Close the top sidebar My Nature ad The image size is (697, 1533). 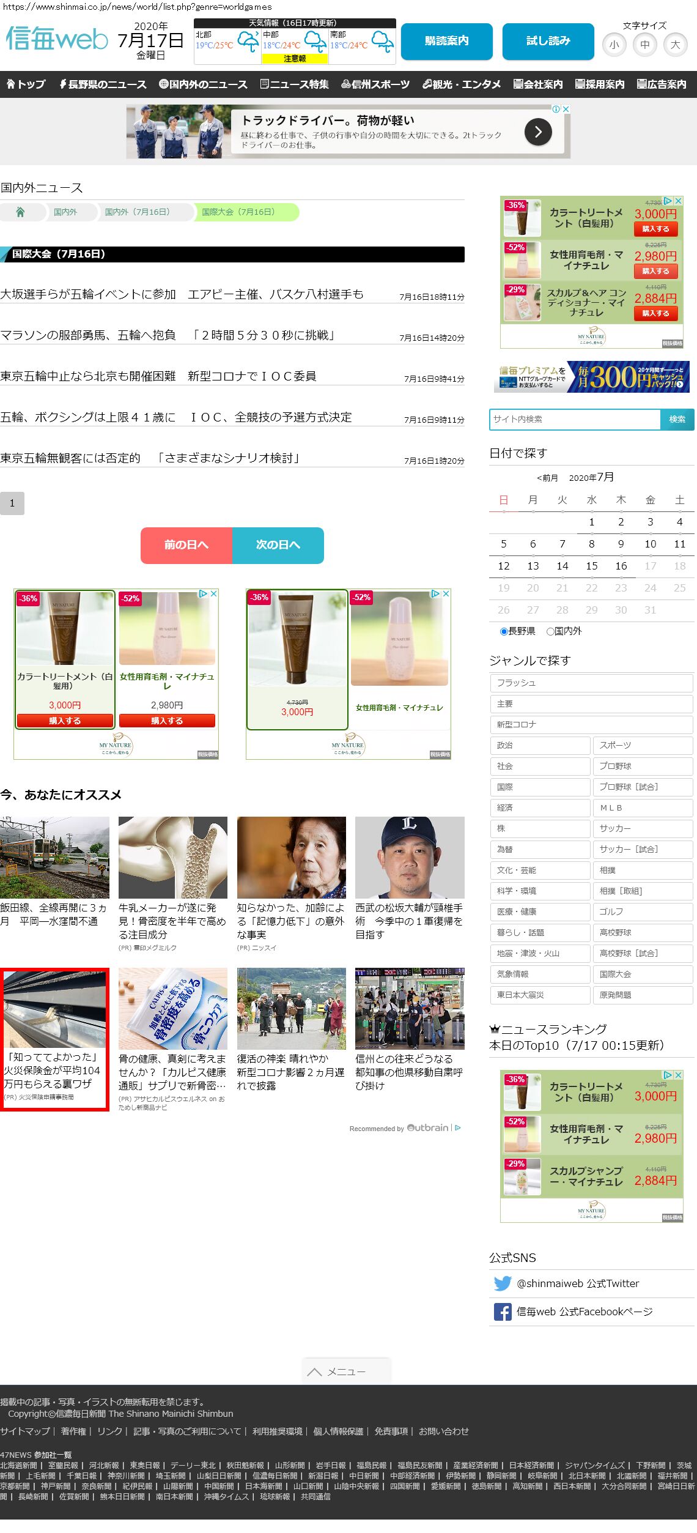pos(678,201)
